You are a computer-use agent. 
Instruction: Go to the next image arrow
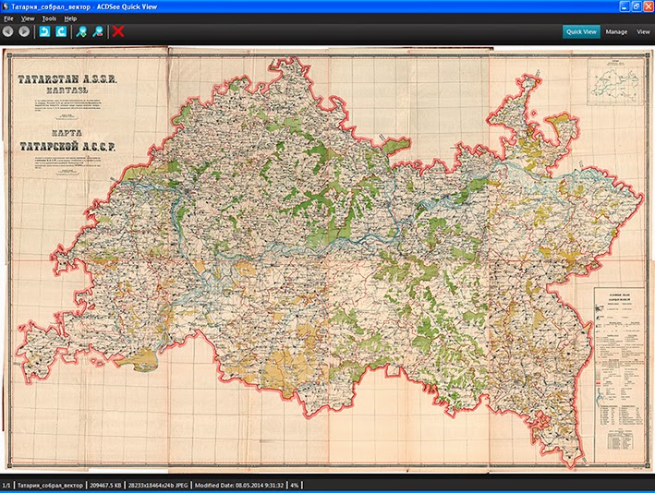pos(24,31)
